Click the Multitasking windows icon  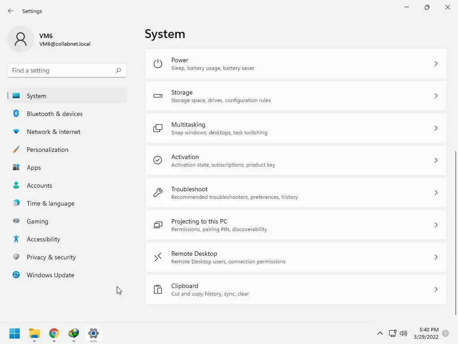(x=158, y=128)
